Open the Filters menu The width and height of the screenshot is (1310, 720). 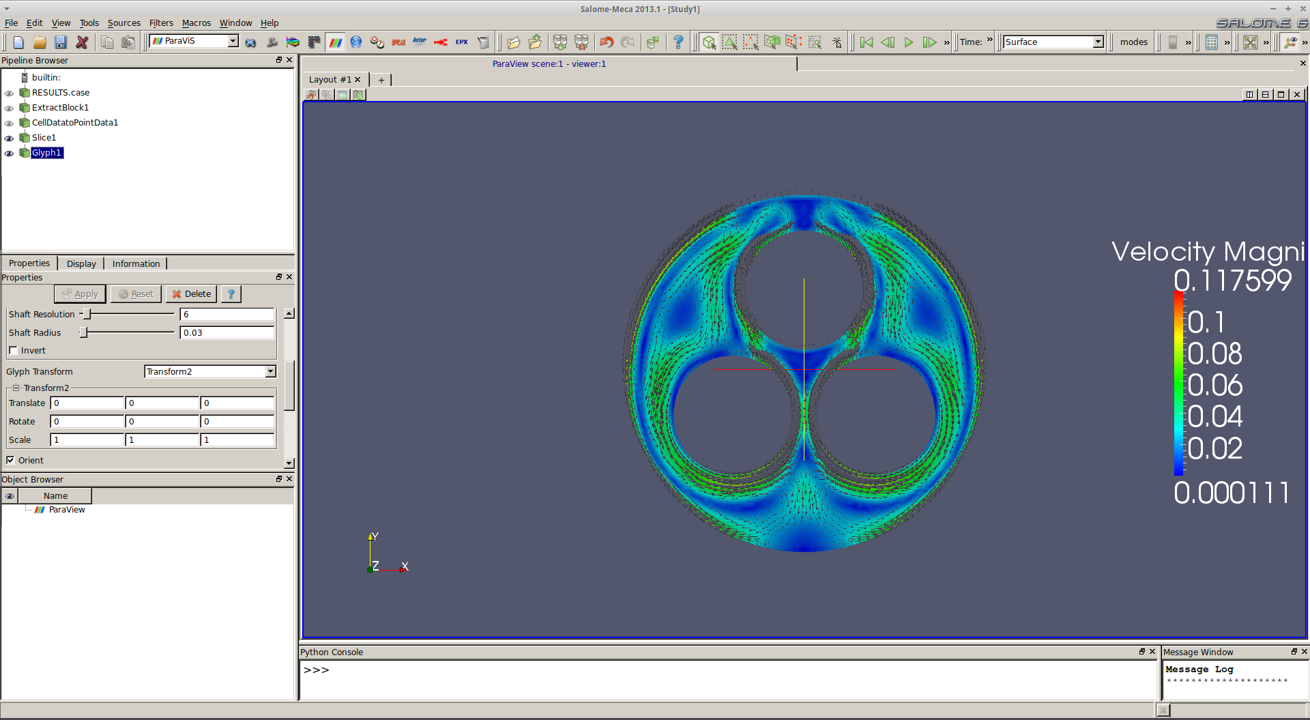click(161, 23)
